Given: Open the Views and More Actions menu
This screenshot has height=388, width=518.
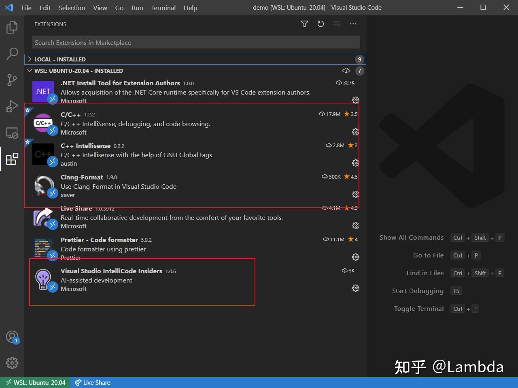Looking at the screenshot, I should click(x=352, y=24).
